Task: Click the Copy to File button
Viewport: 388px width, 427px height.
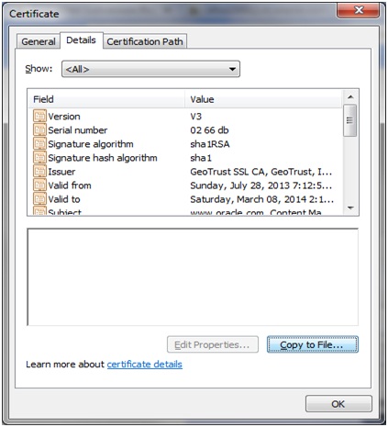Action: 313,344
